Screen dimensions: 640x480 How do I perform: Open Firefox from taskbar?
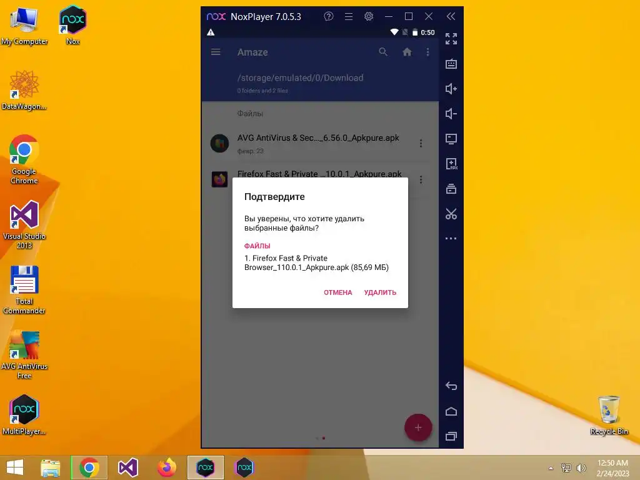166,467
